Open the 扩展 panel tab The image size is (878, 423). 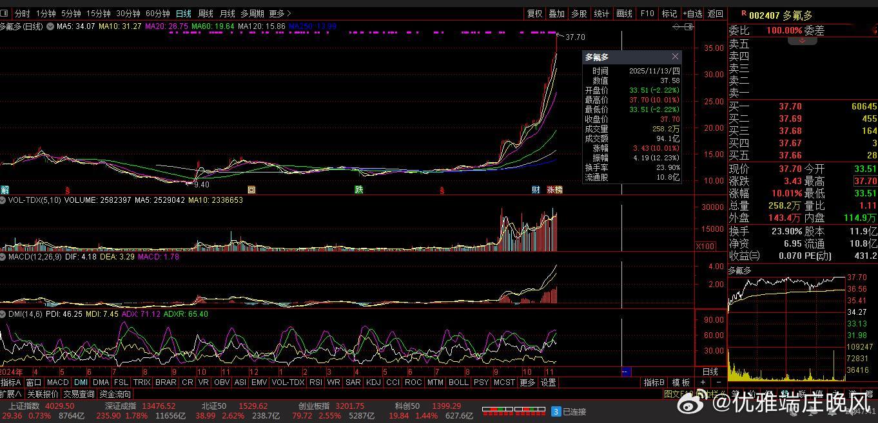pos(11,394)
